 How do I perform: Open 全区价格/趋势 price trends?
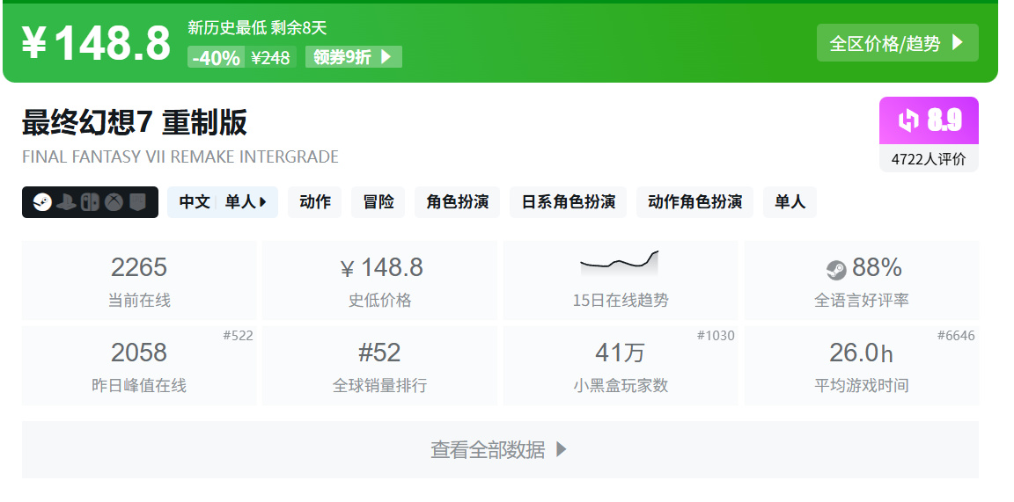(x=898, y=43)
